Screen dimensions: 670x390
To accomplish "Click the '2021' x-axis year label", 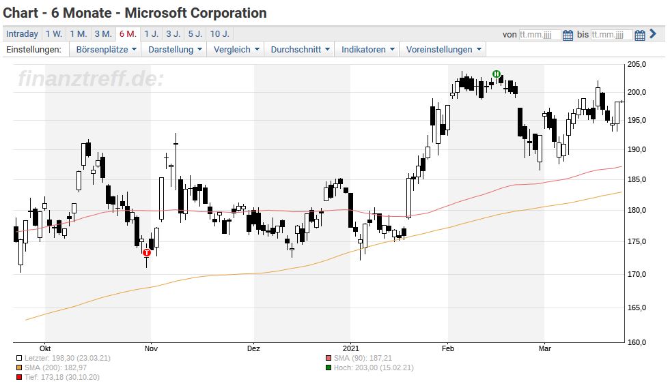I will [x=351, y=348].
